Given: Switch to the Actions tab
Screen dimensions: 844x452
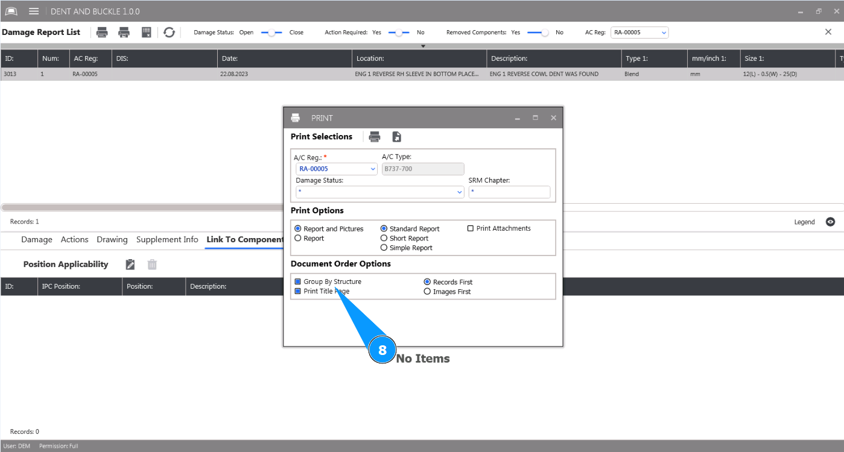Looking at the screenshot, I should pos(75,240).
